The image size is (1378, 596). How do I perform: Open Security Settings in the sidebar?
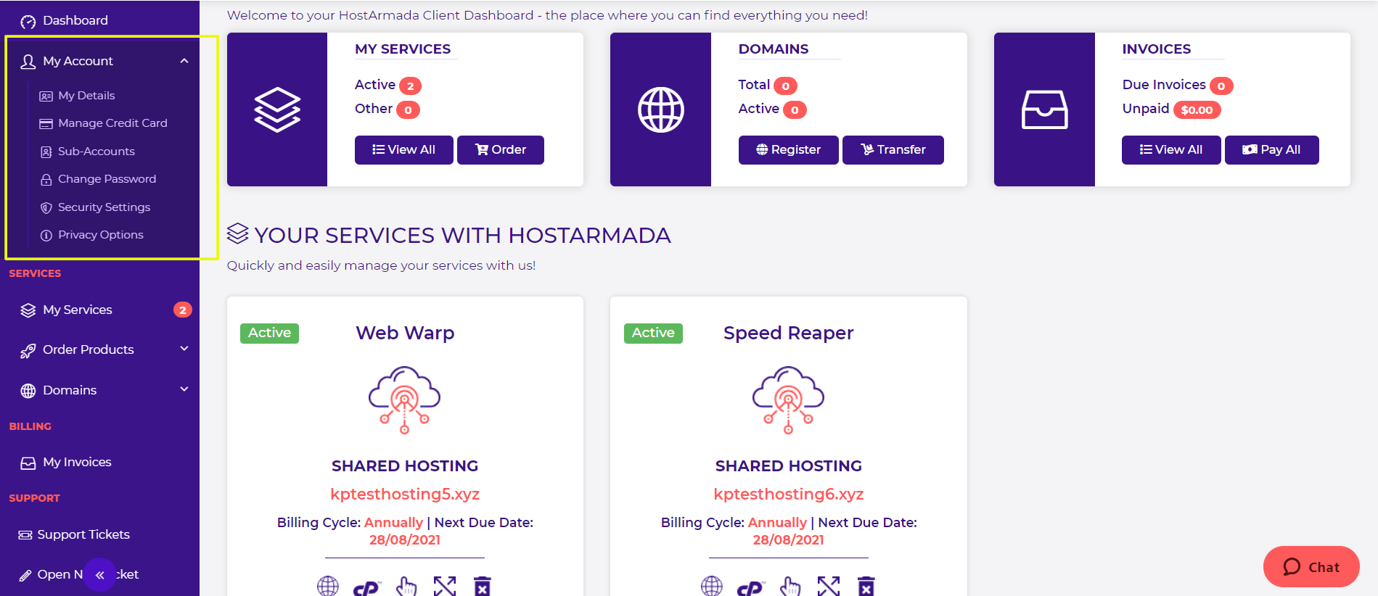coord(104,207)
